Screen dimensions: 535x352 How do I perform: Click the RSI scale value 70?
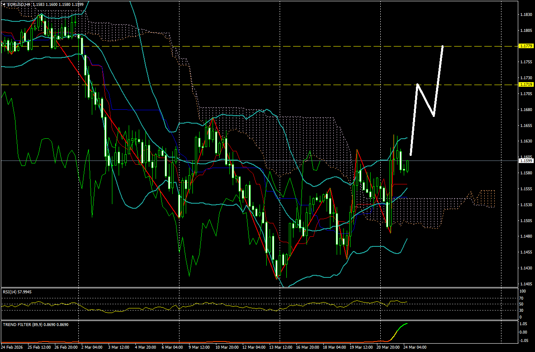coord(522,298)
